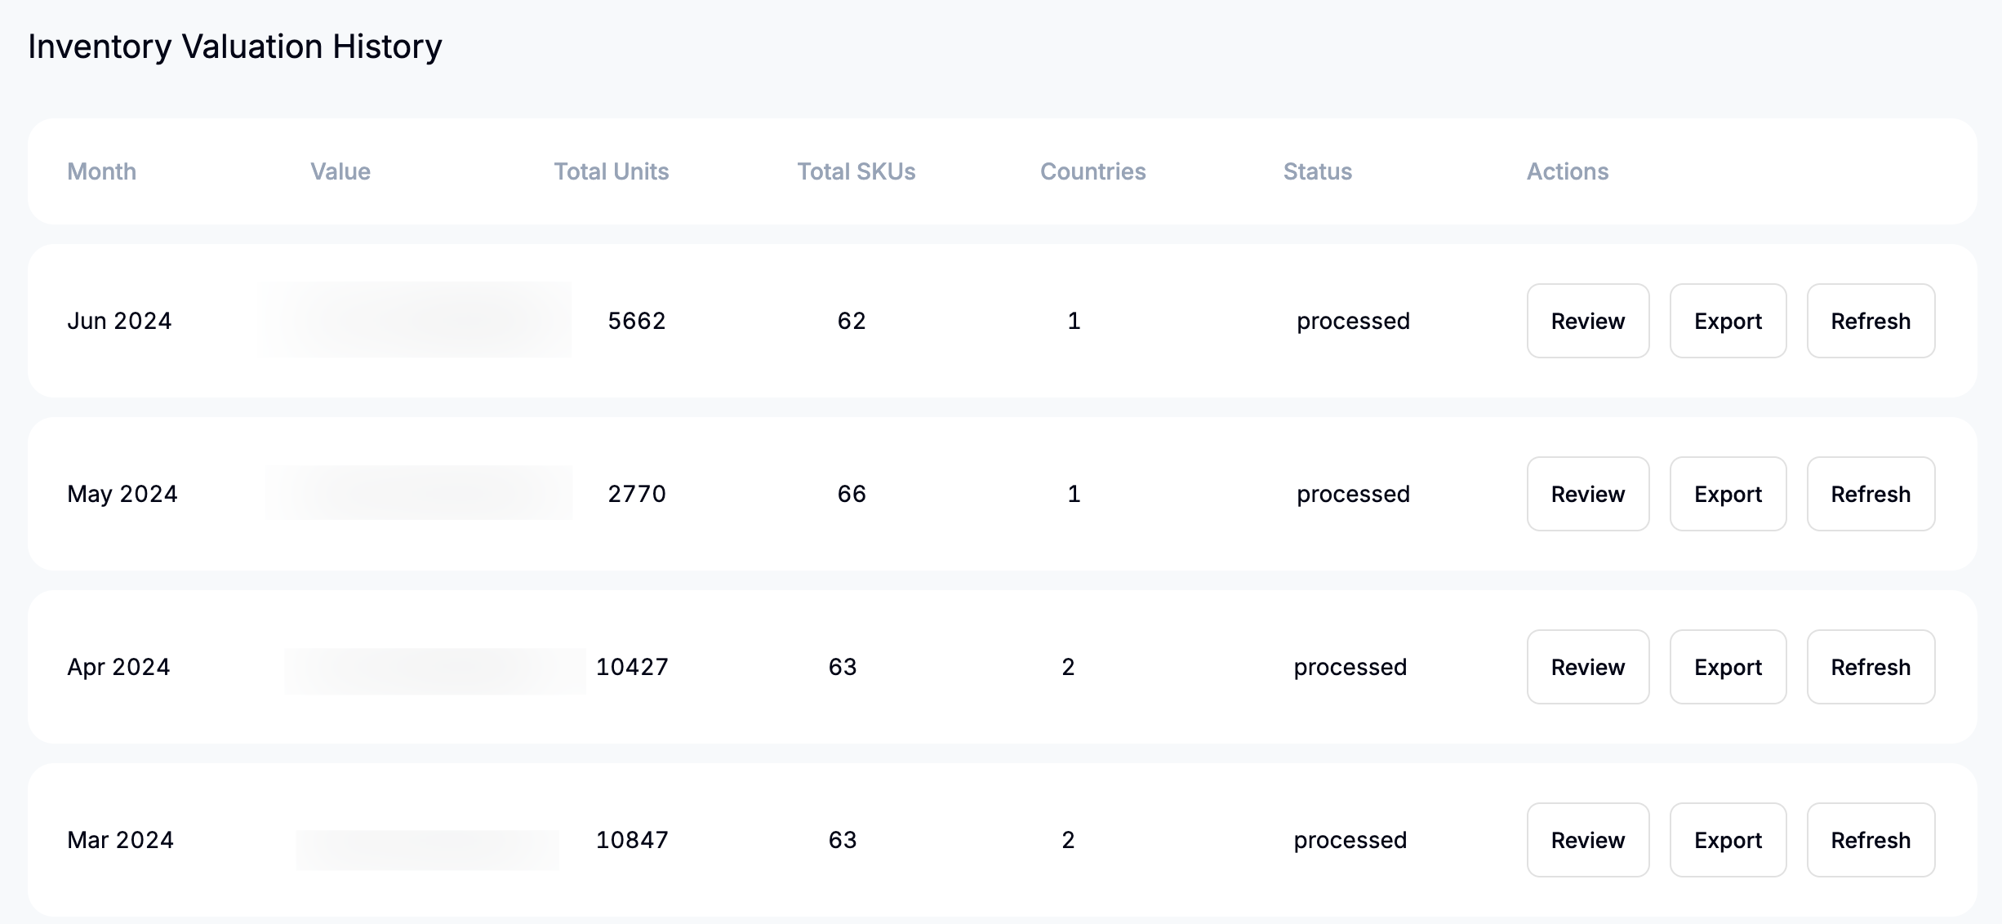Select the Jun 2024 month cell
The image size is (2002, 924).
point(119,321)
